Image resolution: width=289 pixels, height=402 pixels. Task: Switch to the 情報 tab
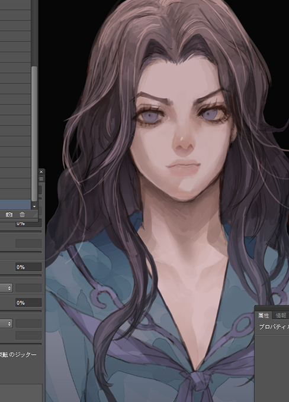point(281,315)
